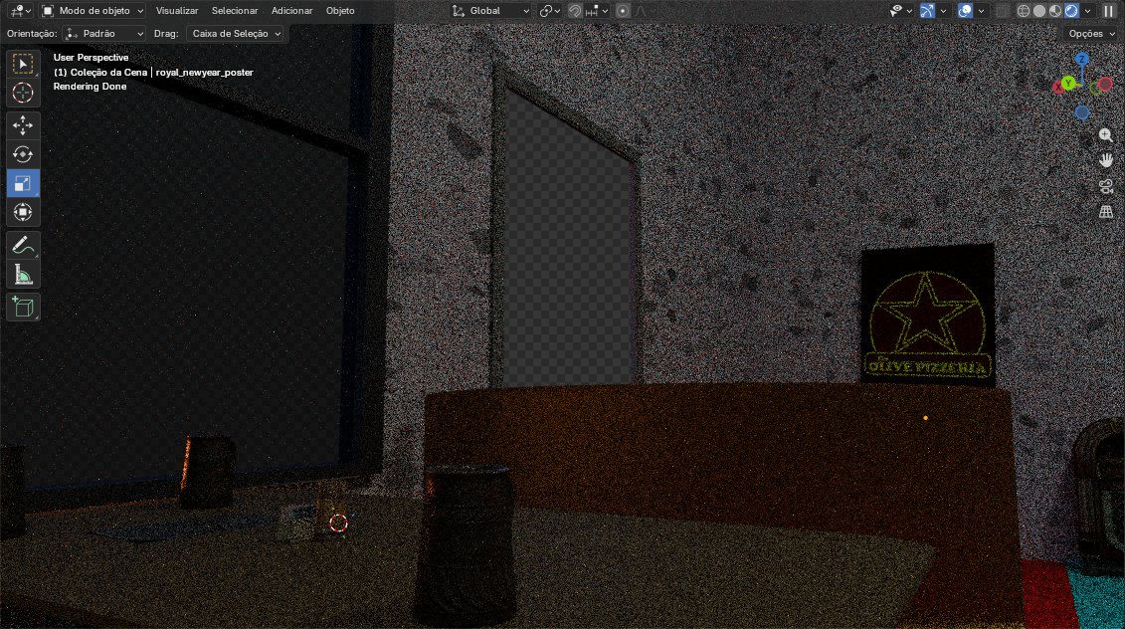Open the Selecionar menu
The image size is (1125, 629).
pos(235,11)
